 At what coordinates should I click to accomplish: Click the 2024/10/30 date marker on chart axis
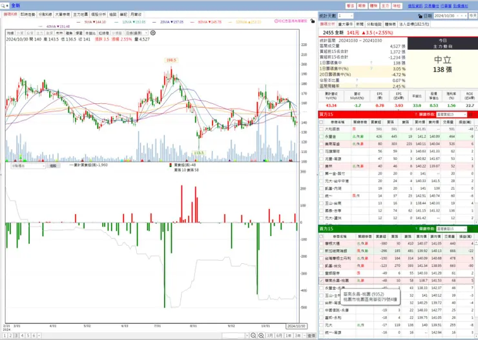[296, 326]
